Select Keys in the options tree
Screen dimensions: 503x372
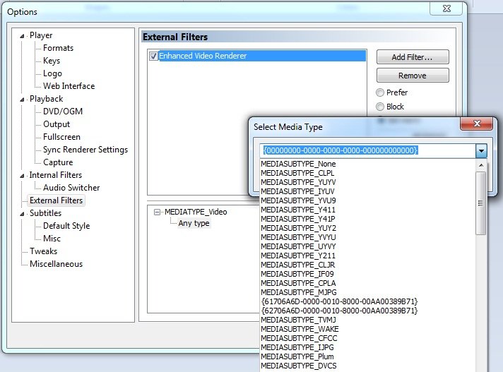[x=52, y=61]
